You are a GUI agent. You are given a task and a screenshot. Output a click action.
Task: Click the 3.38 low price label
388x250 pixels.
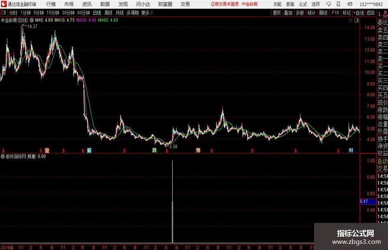point(173,147)
